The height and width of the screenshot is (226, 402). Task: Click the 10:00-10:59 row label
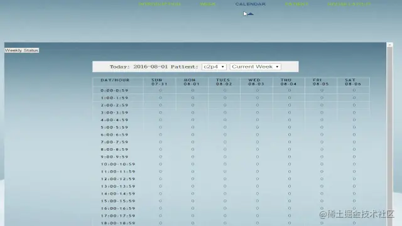pos(118,164)
